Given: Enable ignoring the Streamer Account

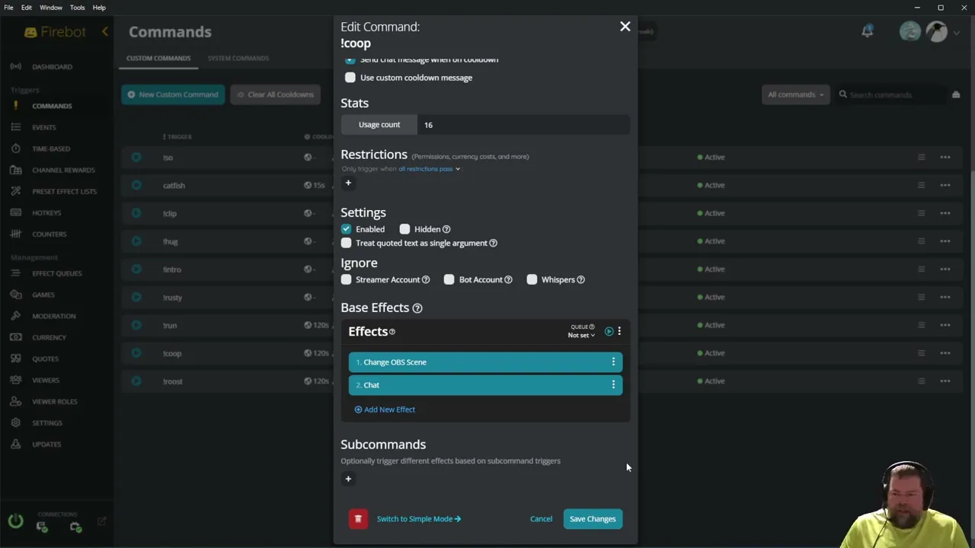Looking at the screenshot, I should pos(347,279).
